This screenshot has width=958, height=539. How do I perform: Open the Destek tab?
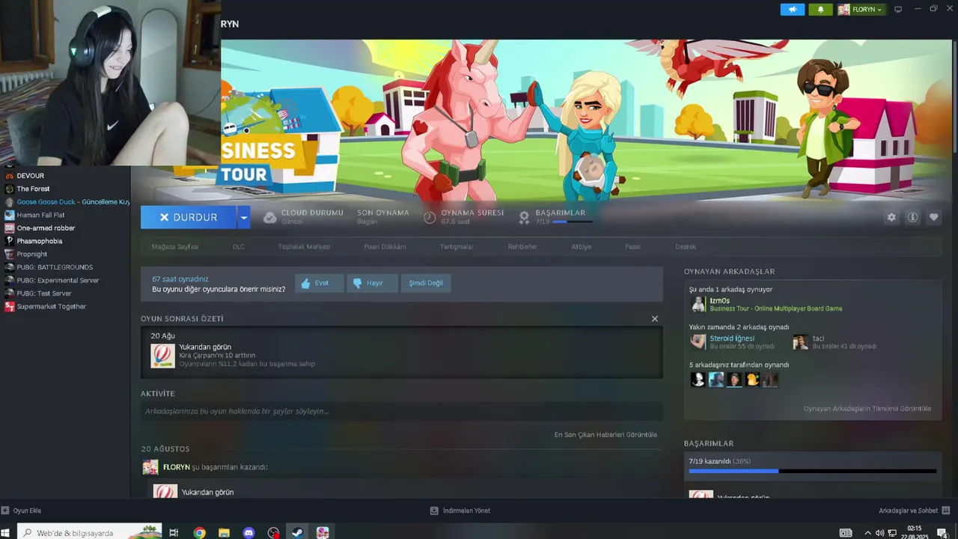pos(686,246)
